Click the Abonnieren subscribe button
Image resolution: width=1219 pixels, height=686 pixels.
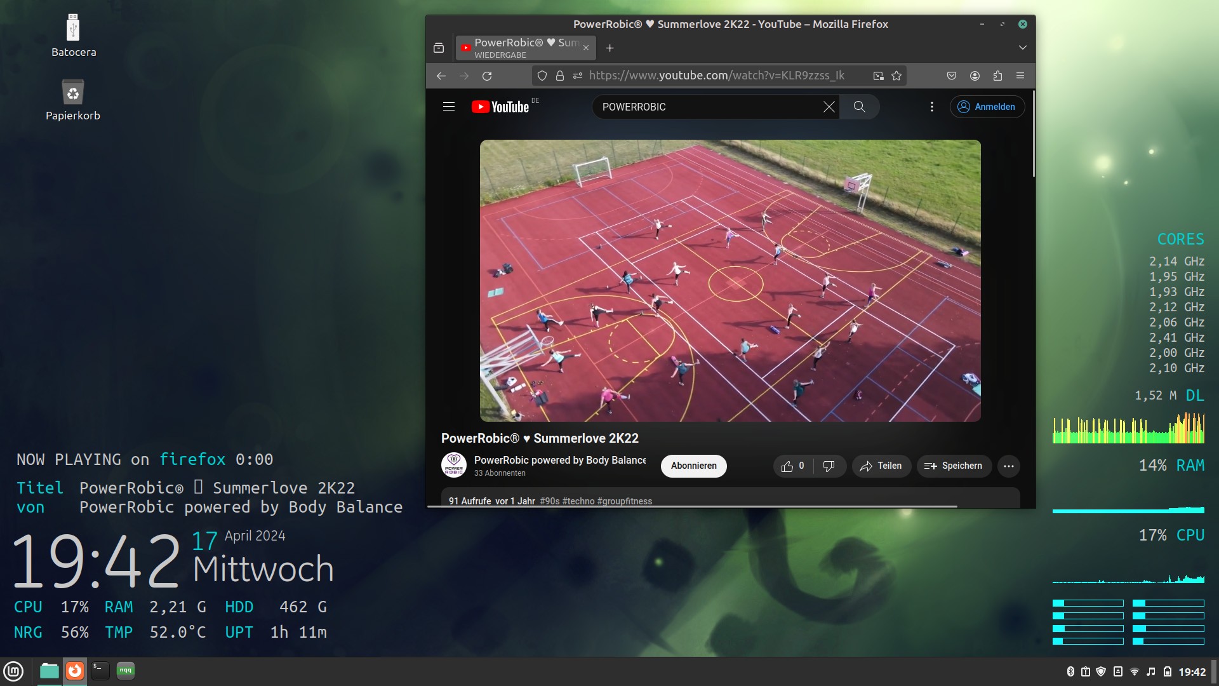693,466
